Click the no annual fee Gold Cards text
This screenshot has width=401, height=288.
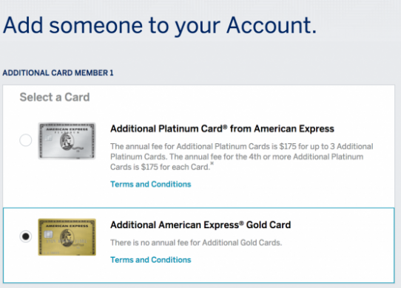point(196,242)
